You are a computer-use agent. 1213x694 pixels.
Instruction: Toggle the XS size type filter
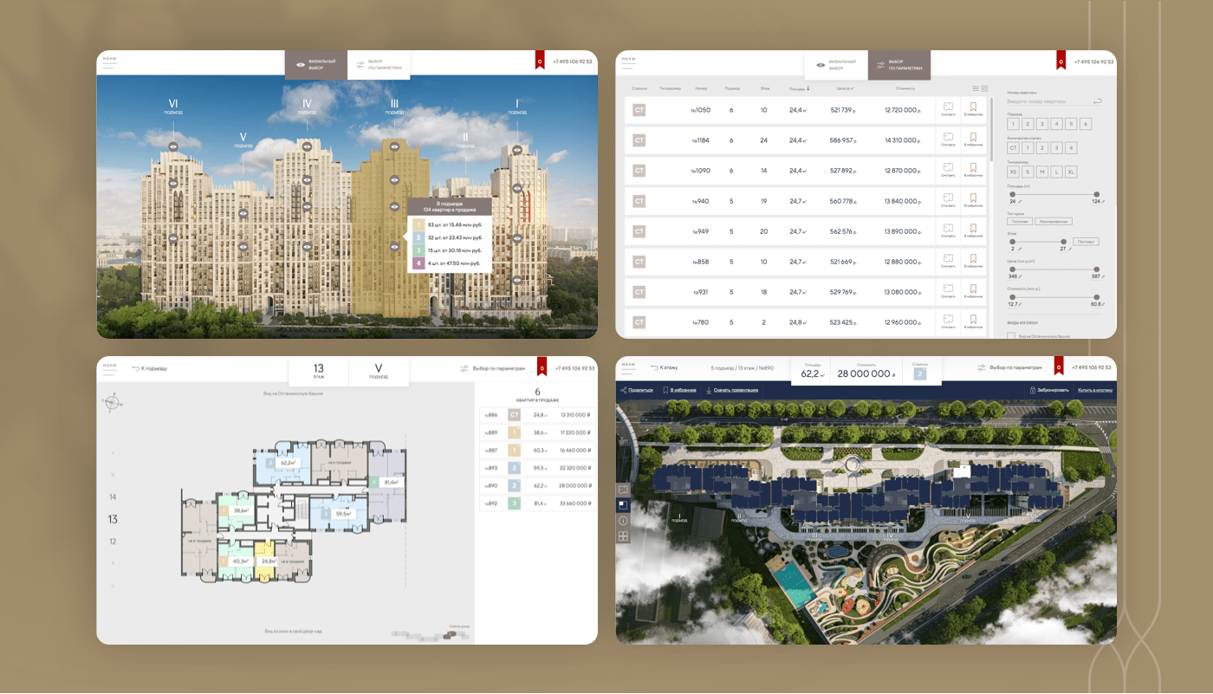click(1013, 172)
